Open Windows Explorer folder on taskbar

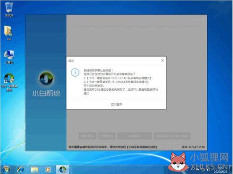[35, 169]
